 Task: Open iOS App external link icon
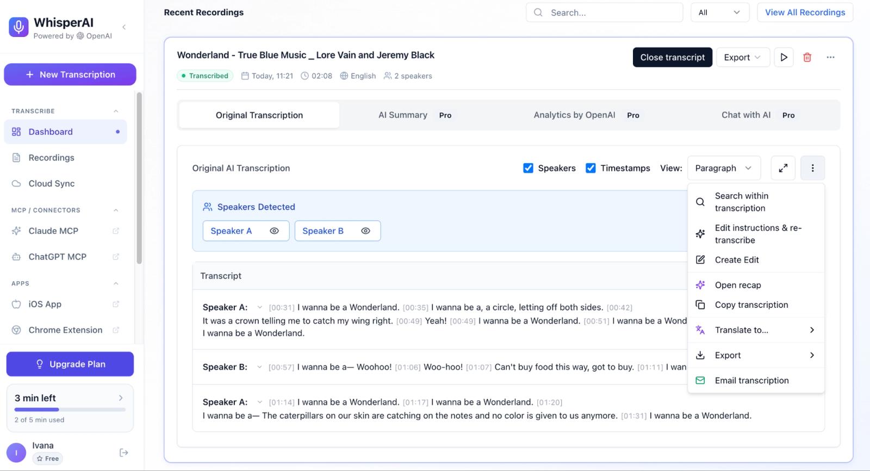[x=116, y=304]
